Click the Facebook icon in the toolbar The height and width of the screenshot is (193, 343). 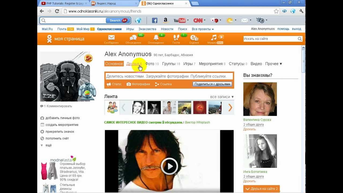[x=155, y=20]
